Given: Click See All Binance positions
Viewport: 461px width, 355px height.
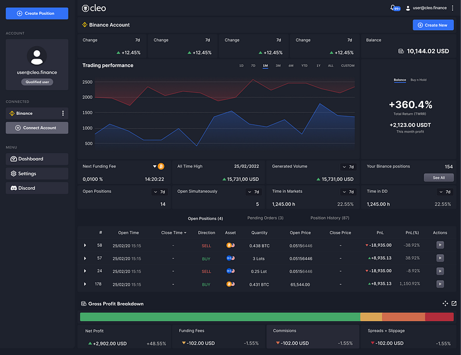Looking at the screenshot, I should [x=439, y=177].
